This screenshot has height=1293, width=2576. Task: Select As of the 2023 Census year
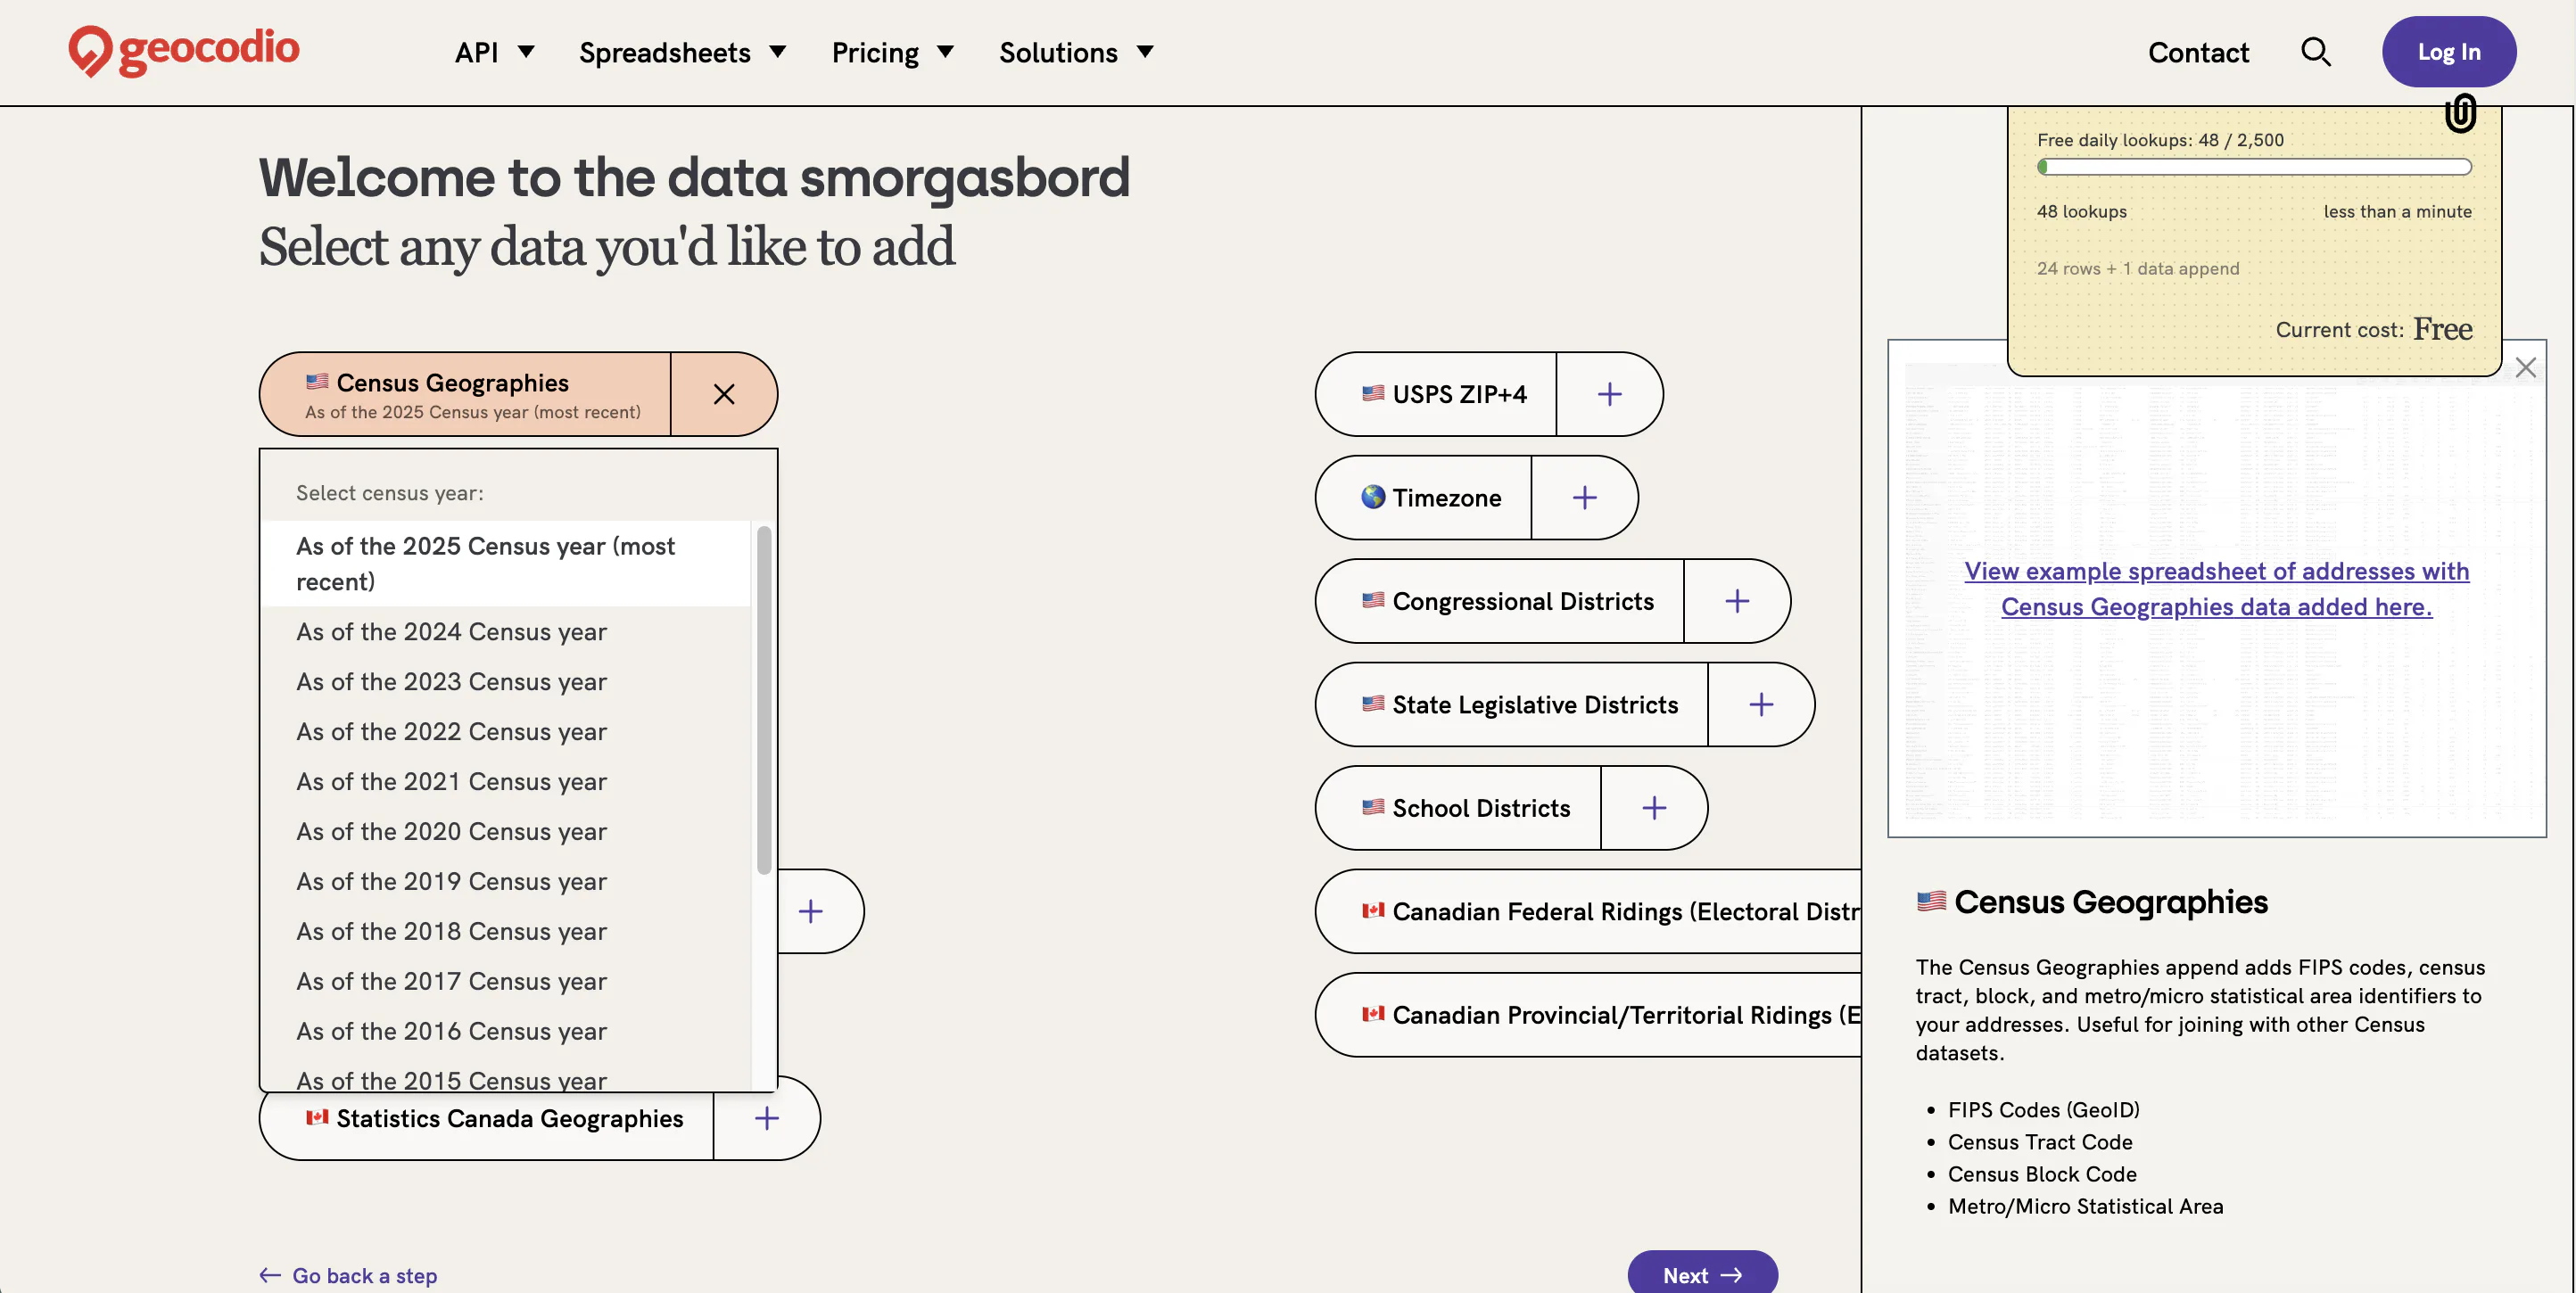click(x=506, y=682)
